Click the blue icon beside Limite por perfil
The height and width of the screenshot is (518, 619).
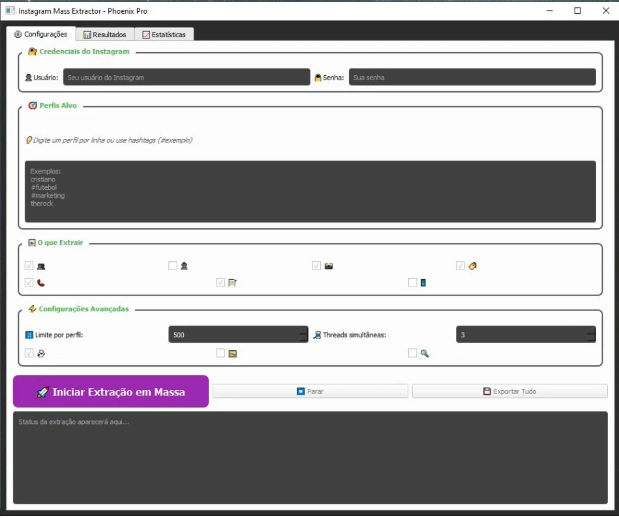[29, 335]
